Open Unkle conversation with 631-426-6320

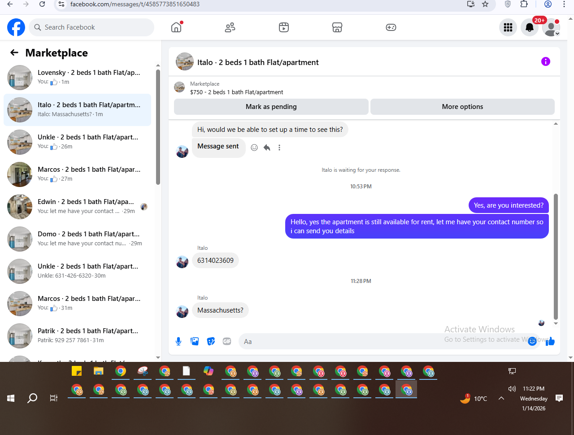[x=77, y=271]
